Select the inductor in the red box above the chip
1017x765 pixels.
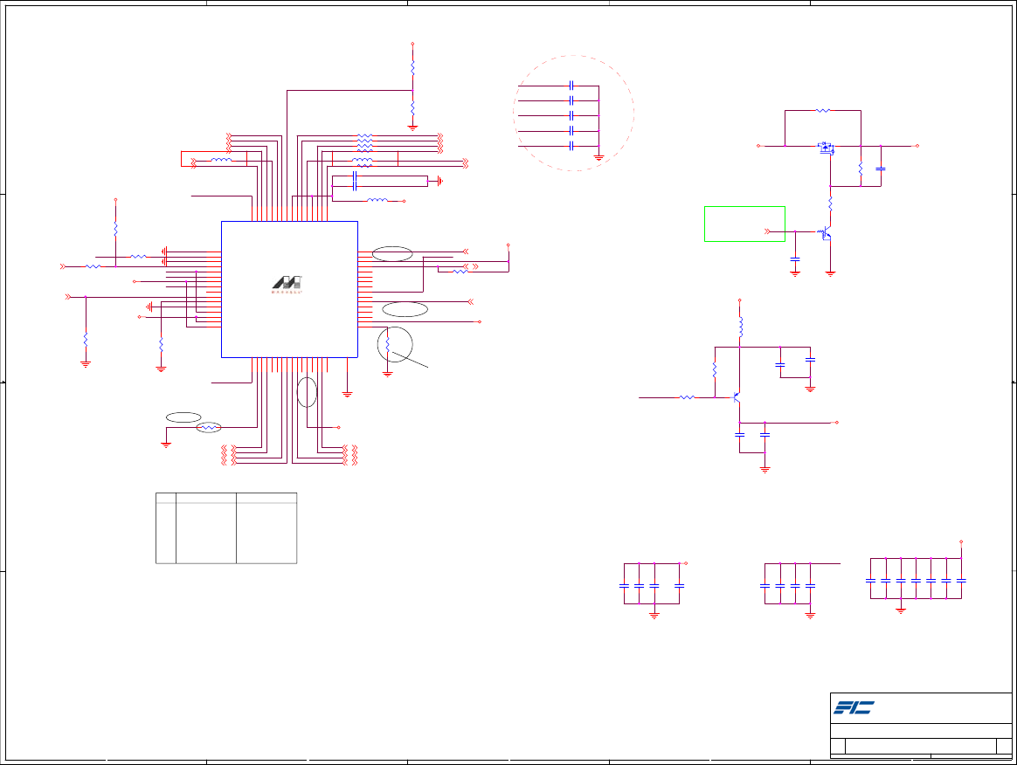tap(221, 160)
